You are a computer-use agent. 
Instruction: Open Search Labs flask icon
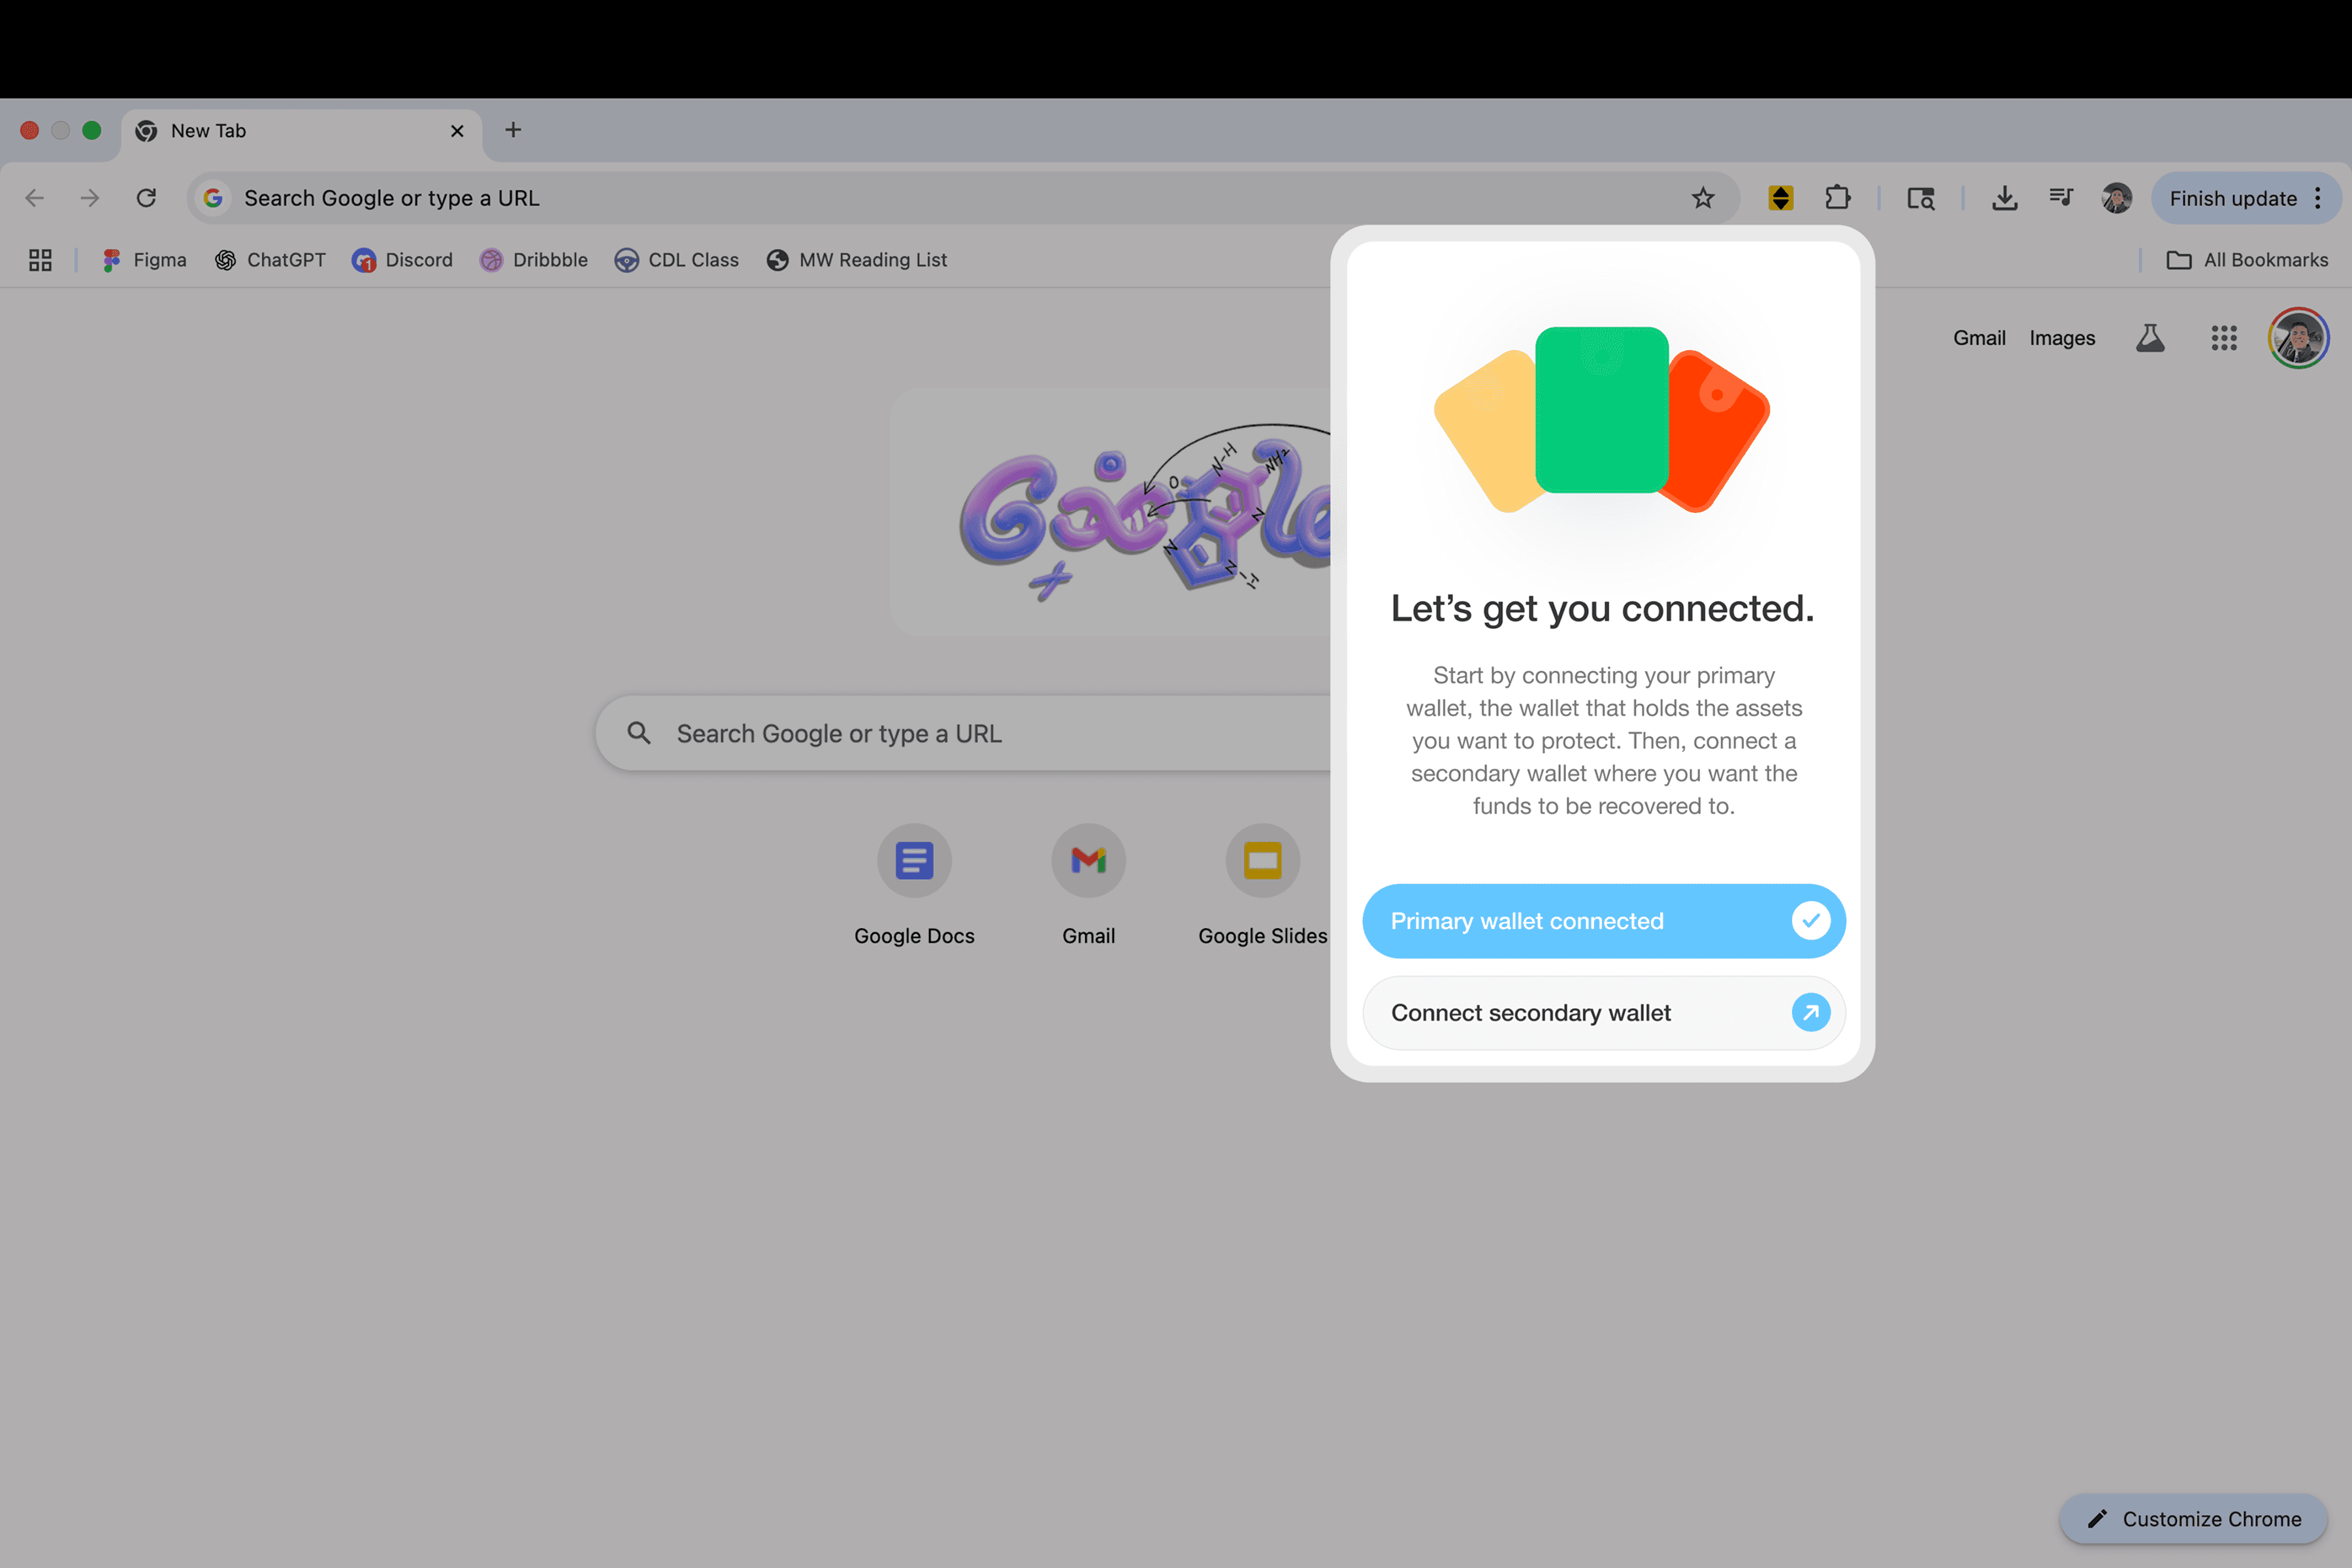tap(2150, 338)
